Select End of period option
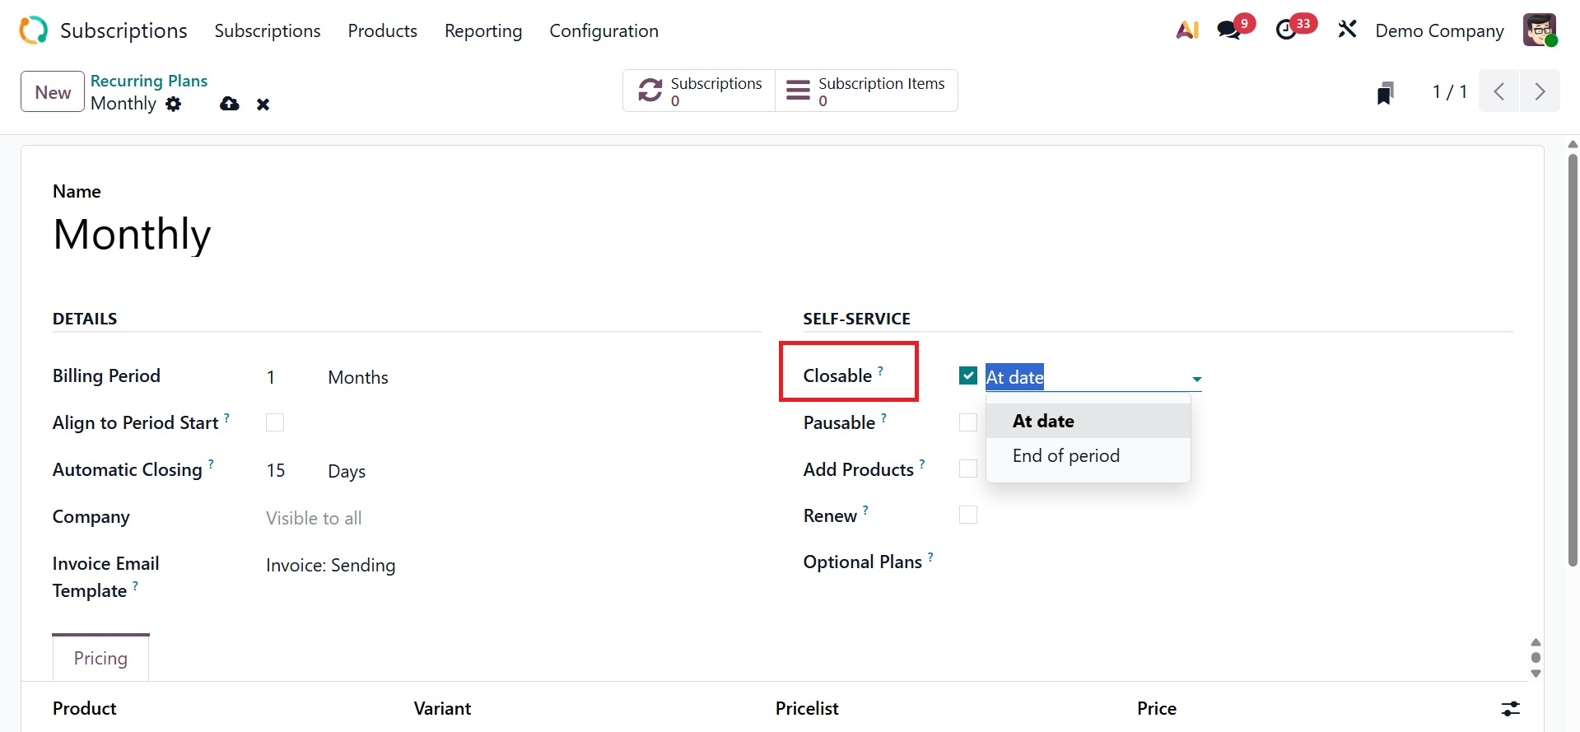Screen dimensions: 1580x732 point(1066,456)
